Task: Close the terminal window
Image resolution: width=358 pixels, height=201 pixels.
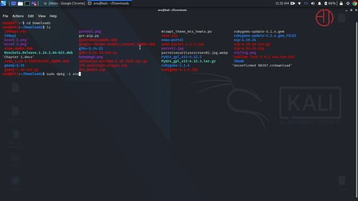Action: coord(356,10)
